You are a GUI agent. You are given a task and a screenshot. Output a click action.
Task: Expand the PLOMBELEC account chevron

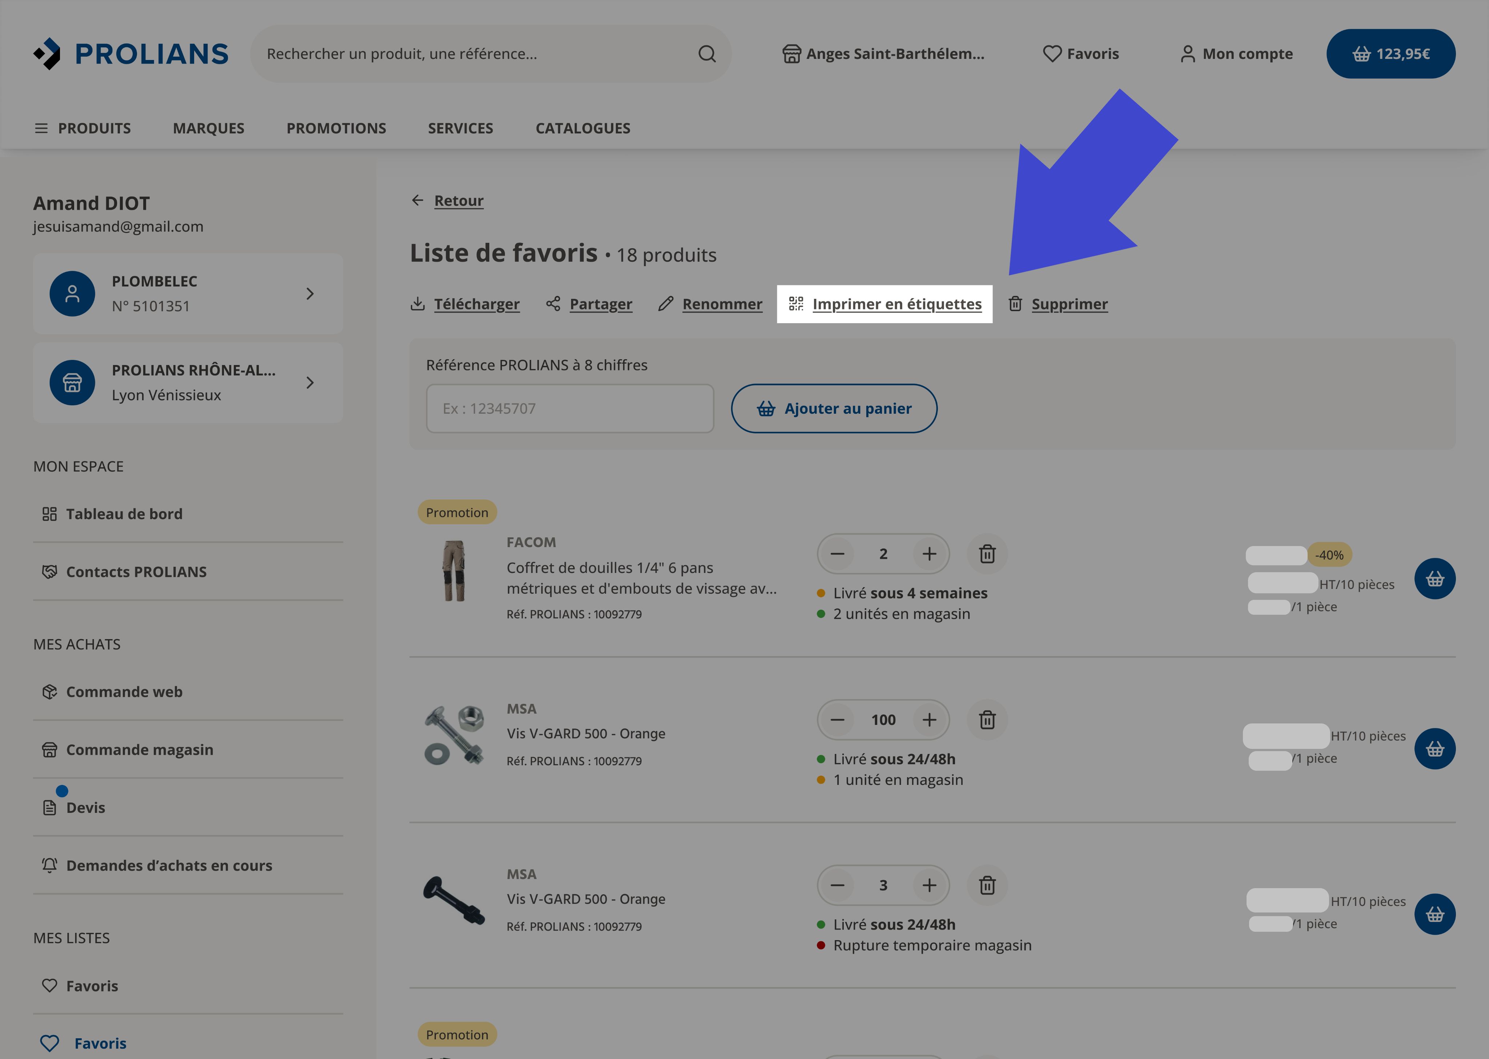(310, 293)
